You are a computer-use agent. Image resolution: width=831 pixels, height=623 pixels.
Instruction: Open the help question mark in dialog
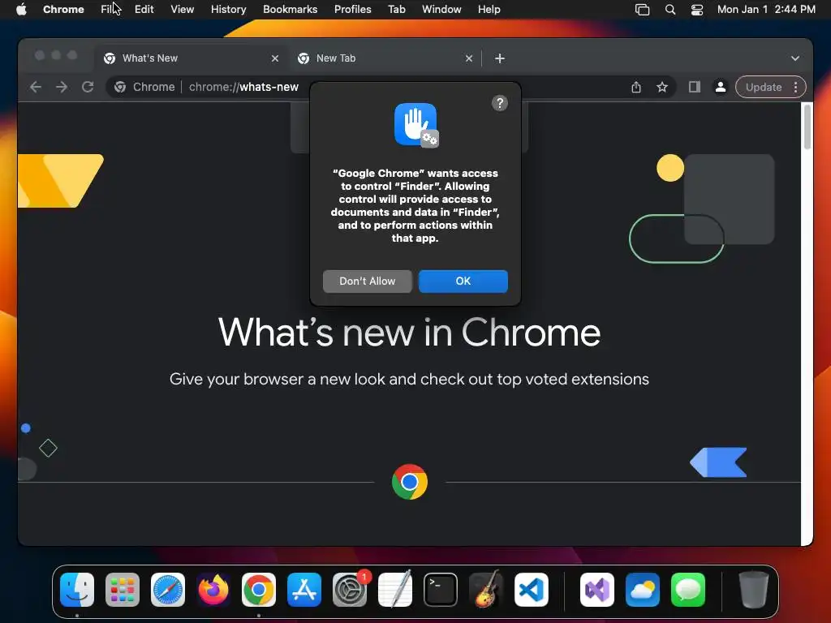(x=499, y=103)
